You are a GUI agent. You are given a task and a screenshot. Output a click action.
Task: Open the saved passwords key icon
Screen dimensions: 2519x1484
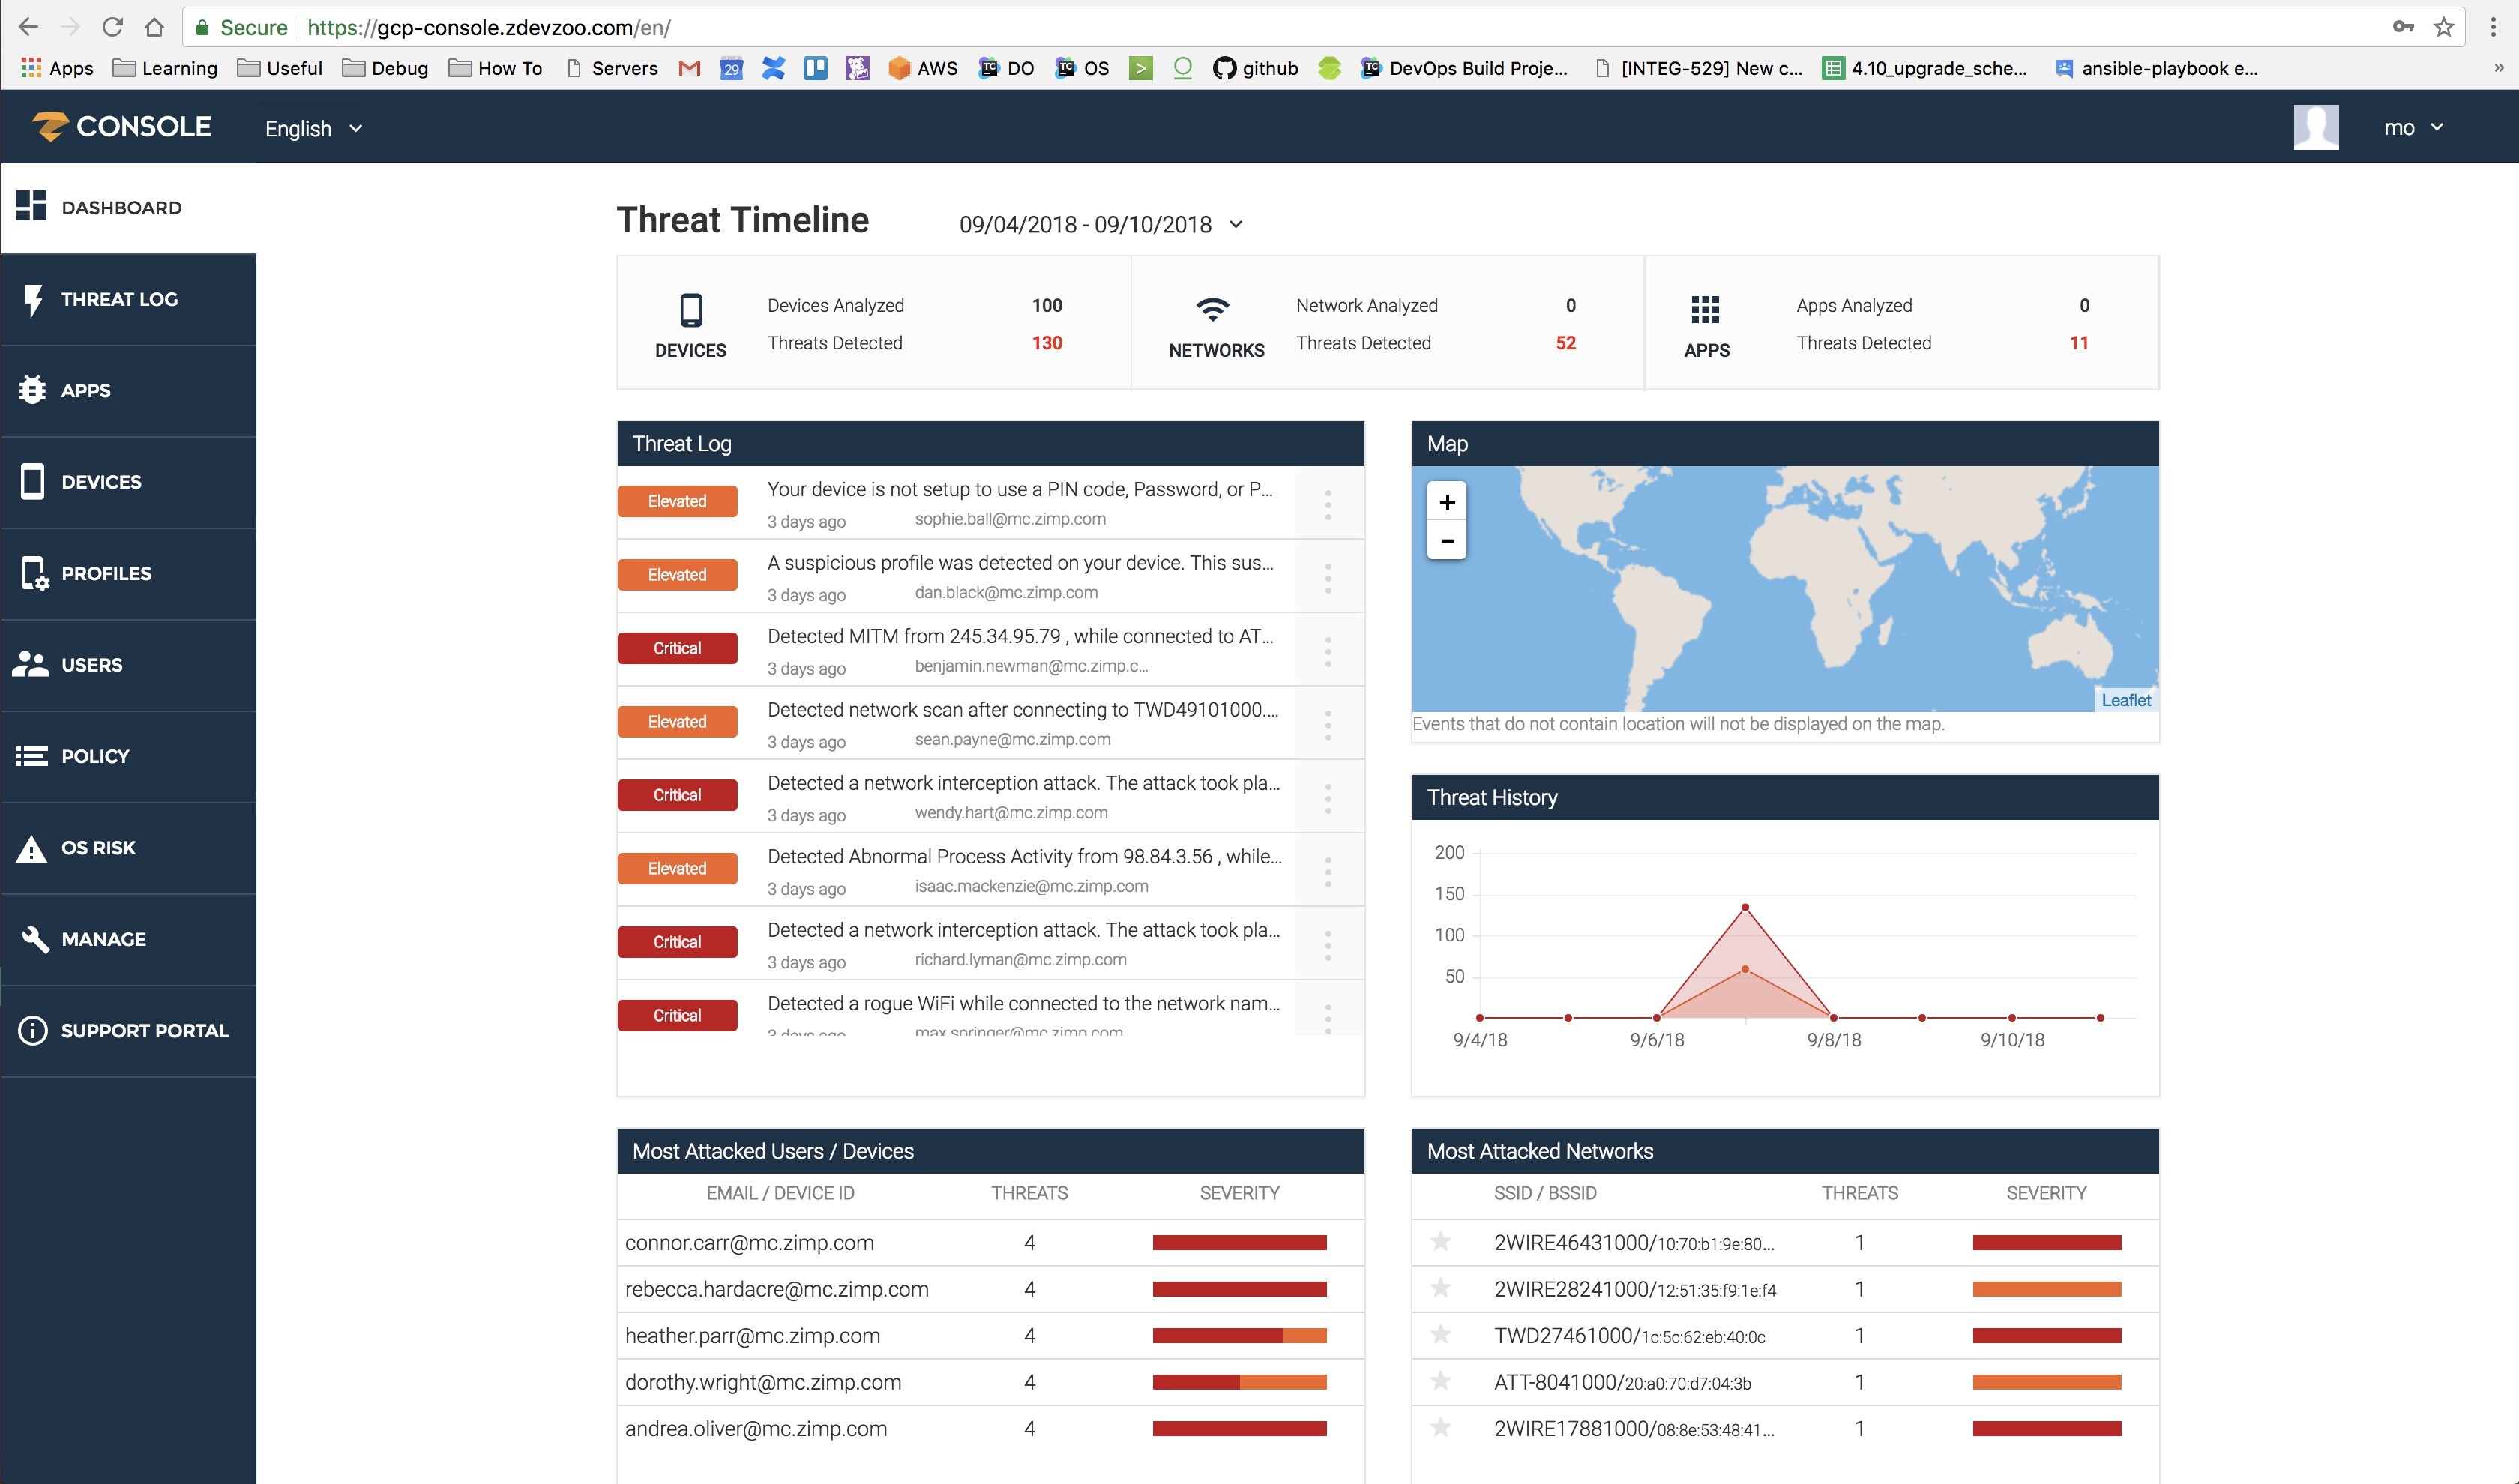click(2403, 27)
